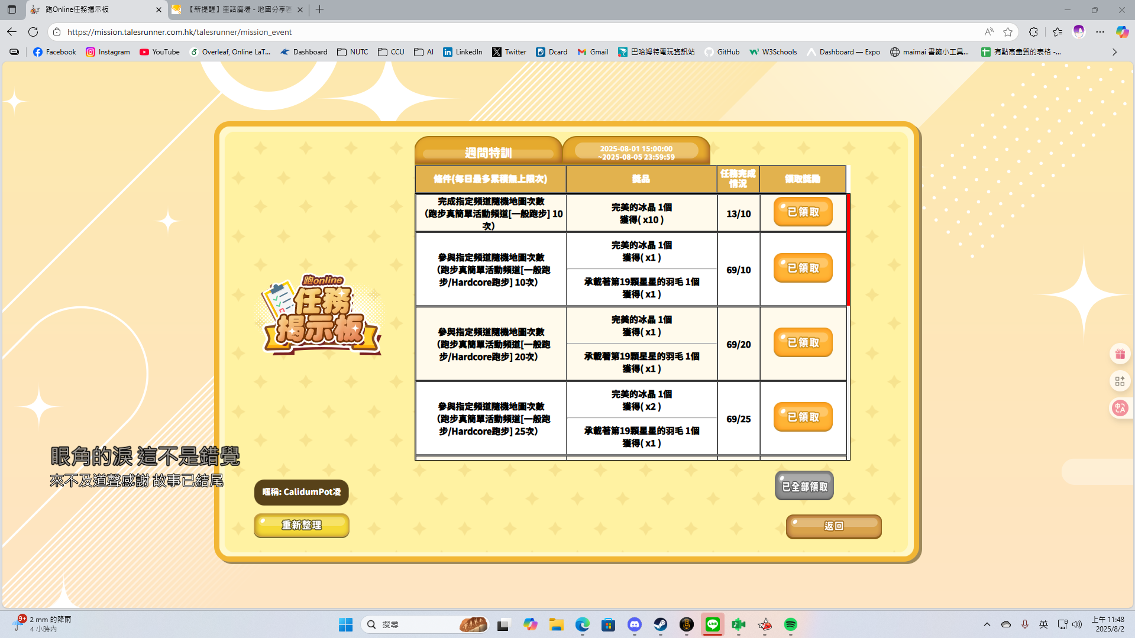
Task: Switch to the 童話書場 browser tab
Action: pos(238,9)
